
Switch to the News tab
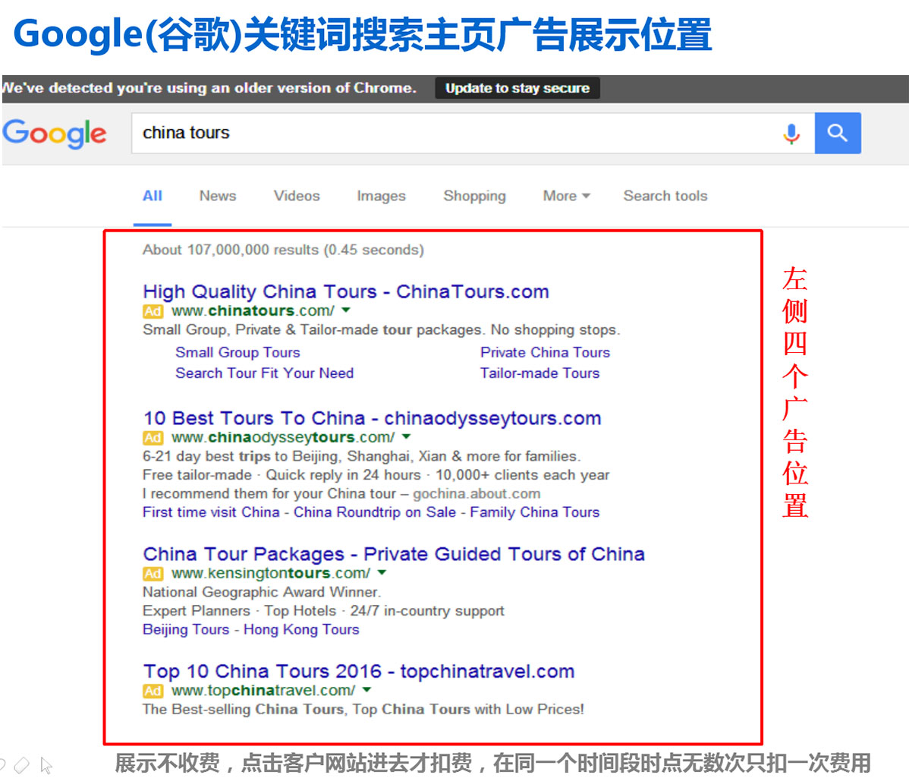pos(218,196)
